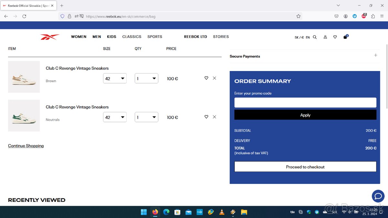Open the shopping bag icon
The width and height of the screenshot is (388, 218).
coord(345,37)
